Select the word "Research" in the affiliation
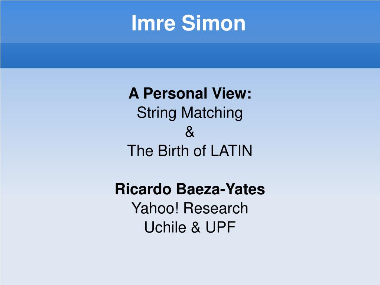380x285 pixels. click(216, 208)
